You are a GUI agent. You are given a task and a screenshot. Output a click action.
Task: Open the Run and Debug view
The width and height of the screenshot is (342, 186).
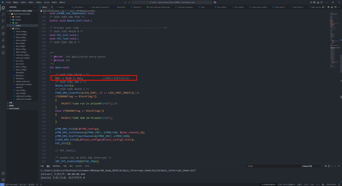(3, 27)
